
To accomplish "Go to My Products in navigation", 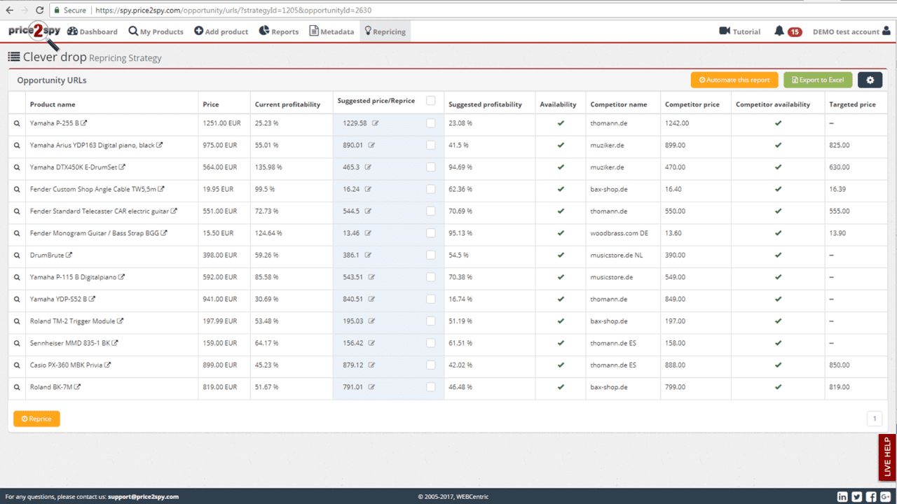I will pyautogui.click(x=156, y=31).
